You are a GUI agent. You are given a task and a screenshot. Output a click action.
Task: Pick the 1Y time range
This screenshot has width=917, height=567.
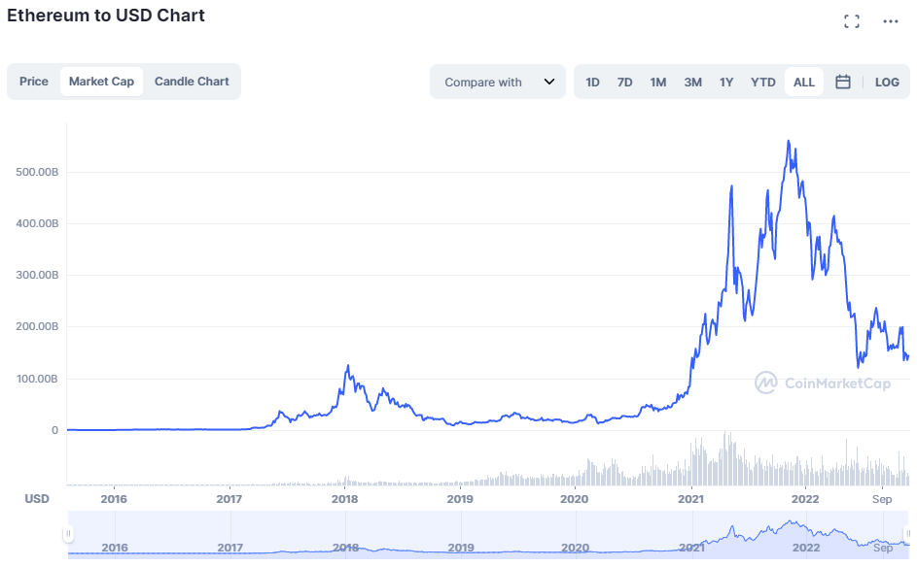pos(725,83)
